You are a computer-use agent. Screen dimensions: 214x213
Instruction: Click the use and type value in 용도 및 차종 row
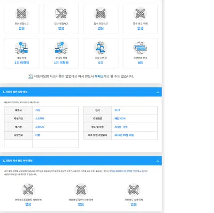121,127
